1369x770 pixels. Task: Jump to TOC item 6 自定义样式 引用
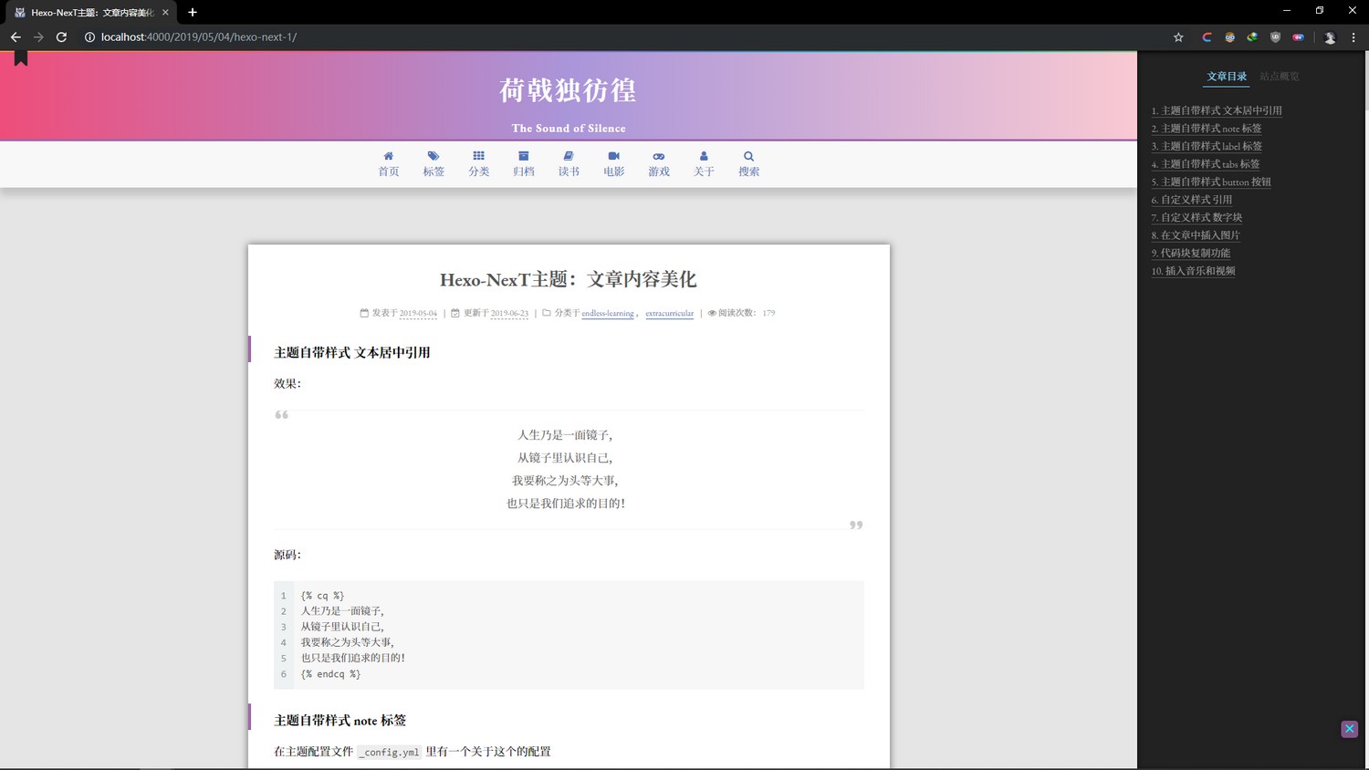(x=1192, y=200)
